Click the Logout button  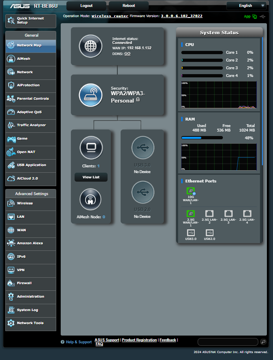(86, 6)
